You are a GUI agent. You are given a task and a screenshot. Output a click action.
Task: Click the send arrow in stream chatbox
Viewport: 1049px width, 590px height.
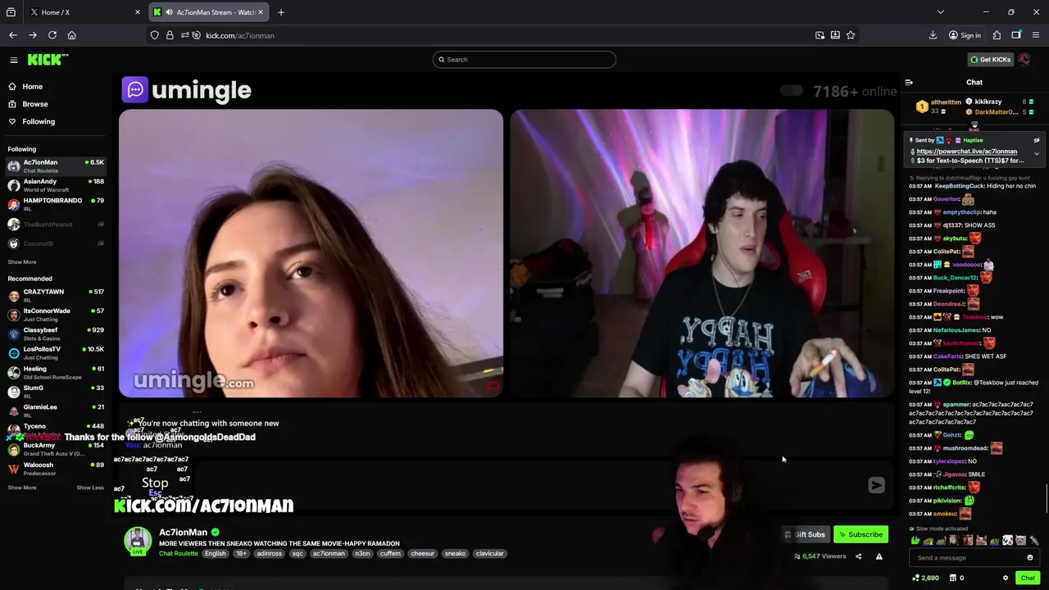click(876, 485)
